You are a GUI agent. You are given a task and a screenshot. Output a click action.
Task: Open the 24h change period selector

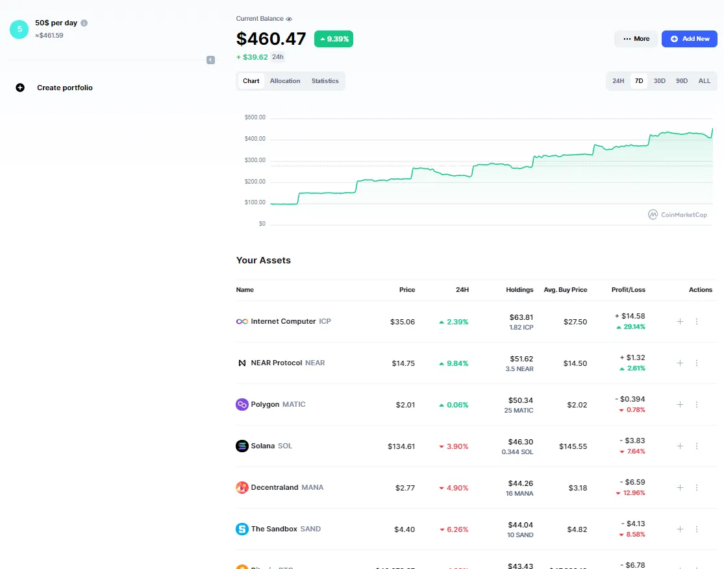pos(277,56)
